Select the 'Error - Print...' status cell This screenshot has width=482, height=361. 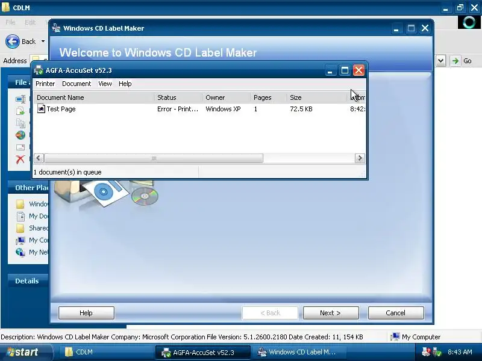[178, 109]
